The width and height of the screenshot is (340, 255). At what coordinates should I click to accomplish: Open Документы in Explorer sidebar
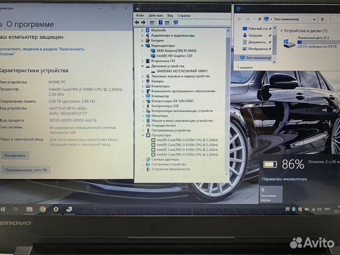coord(257,42)
